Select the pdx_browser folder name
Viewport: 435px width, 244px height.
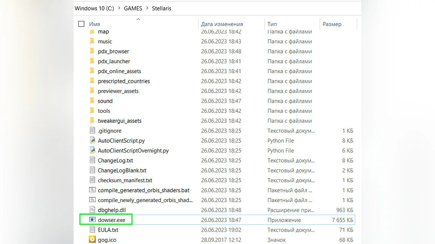113,51
